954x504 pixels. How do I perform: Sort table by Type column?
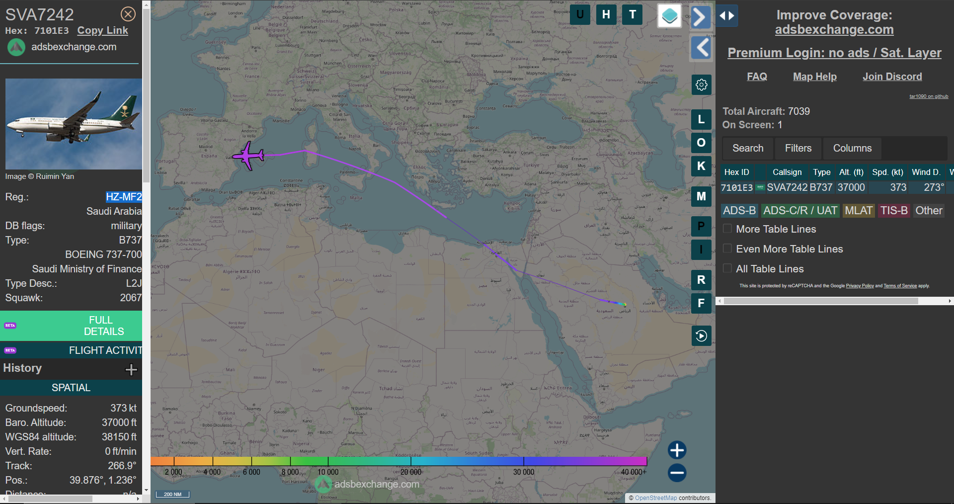click(x=822, y=172)
